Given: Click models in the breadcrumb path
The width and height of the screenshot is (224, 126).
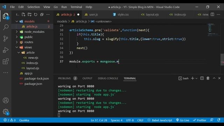Looking at the screenshot, I should point(62,21).
